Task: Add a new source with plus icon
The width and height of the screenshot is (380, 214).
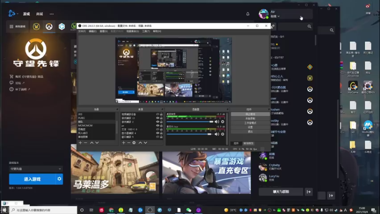Action: click(x=123, y=142)
